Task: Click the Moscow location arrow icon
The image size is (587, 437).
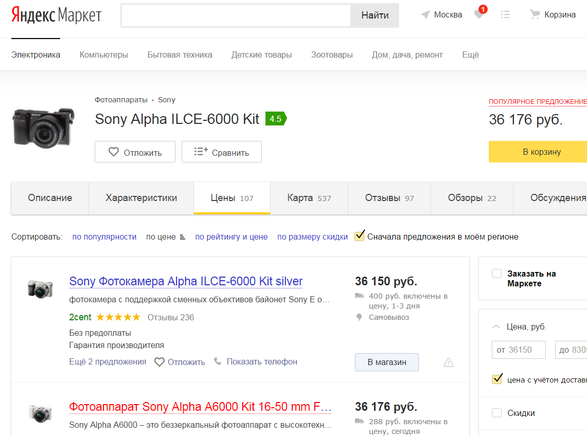Action: pyautogui.click(x=425, y=15)
